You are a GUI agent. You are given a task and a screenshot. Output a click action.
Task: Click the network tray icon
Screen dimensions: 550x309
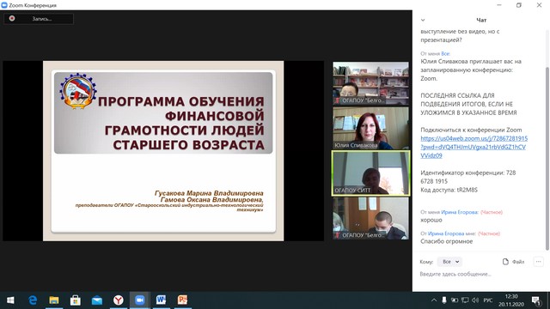point(465,300)
